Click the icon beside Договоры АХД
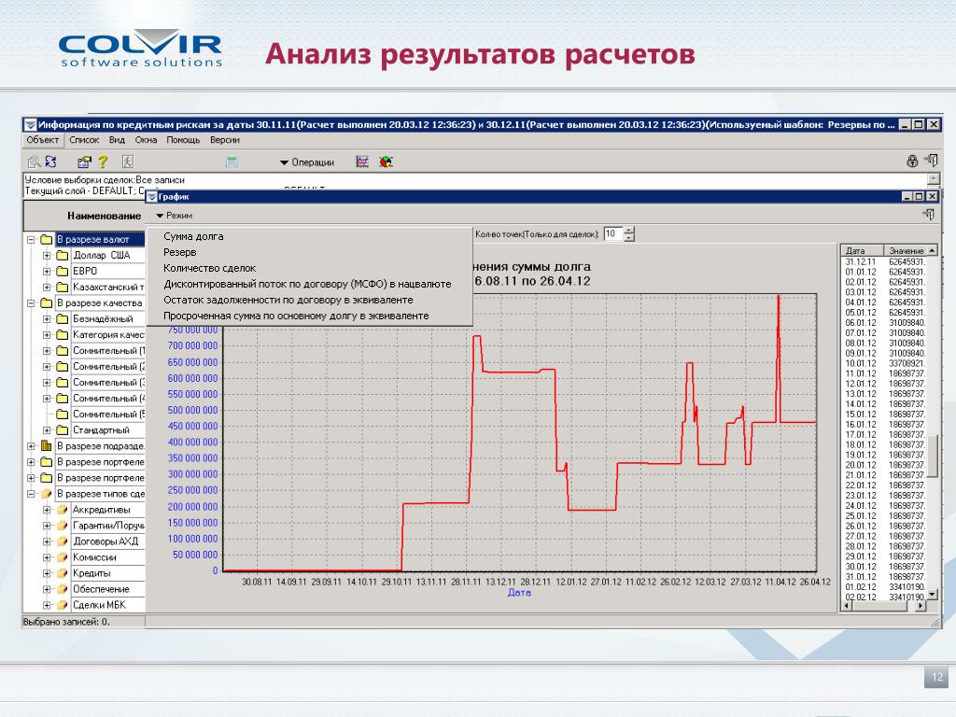This screenshot has width=956, height=717. 63,541
